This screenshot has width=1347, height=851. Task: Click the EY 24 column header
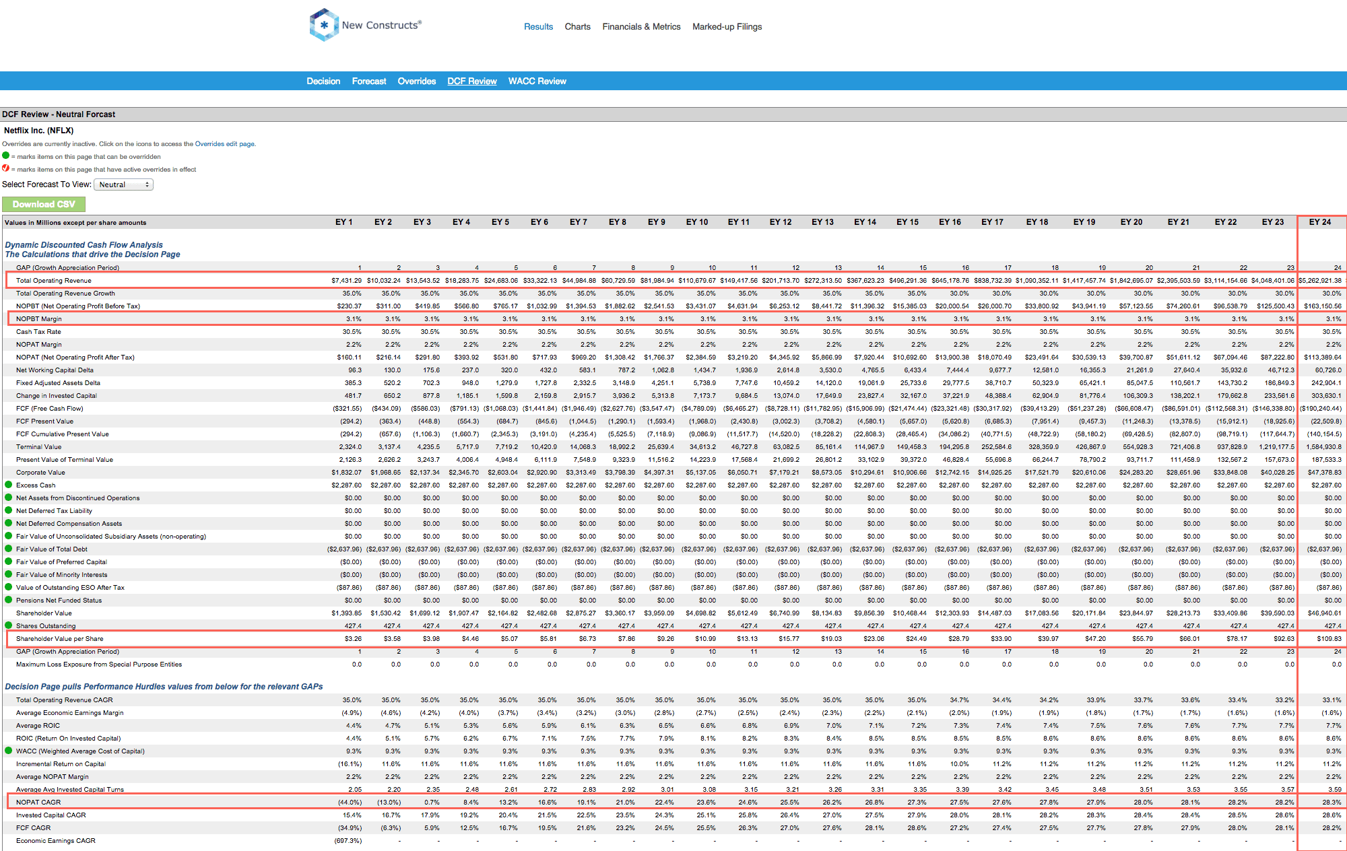click(1320, 222)
